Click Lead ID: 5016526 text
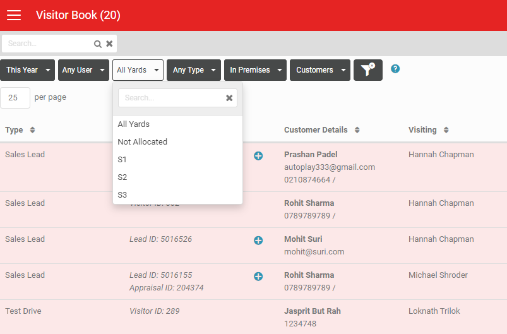 161,239
